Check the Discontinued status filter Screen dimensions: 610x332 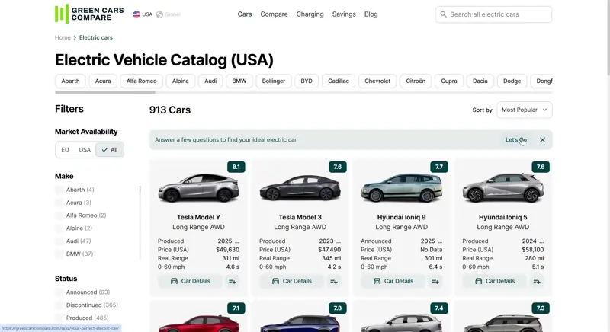click(59, 305)
